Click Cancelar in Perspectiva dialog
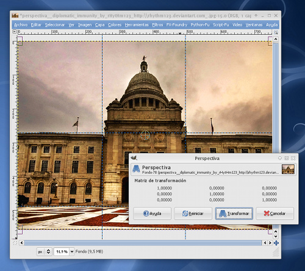The image size is (305, 271). (275, 214)
